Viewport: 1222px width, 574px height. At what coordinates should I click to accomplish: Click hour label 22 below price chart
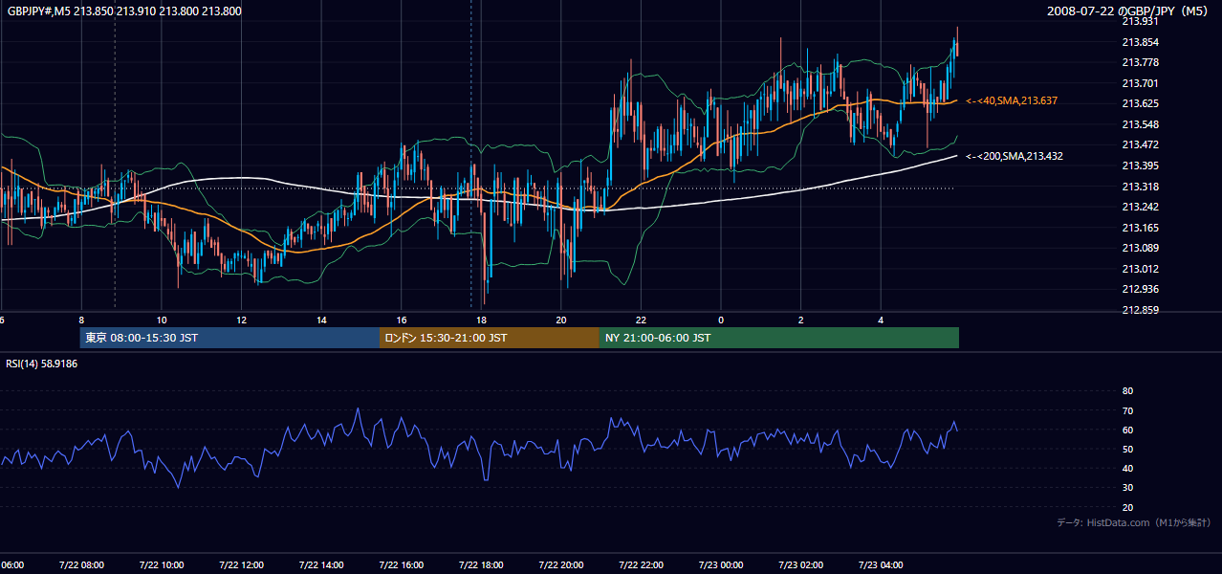tap(641, 320)
